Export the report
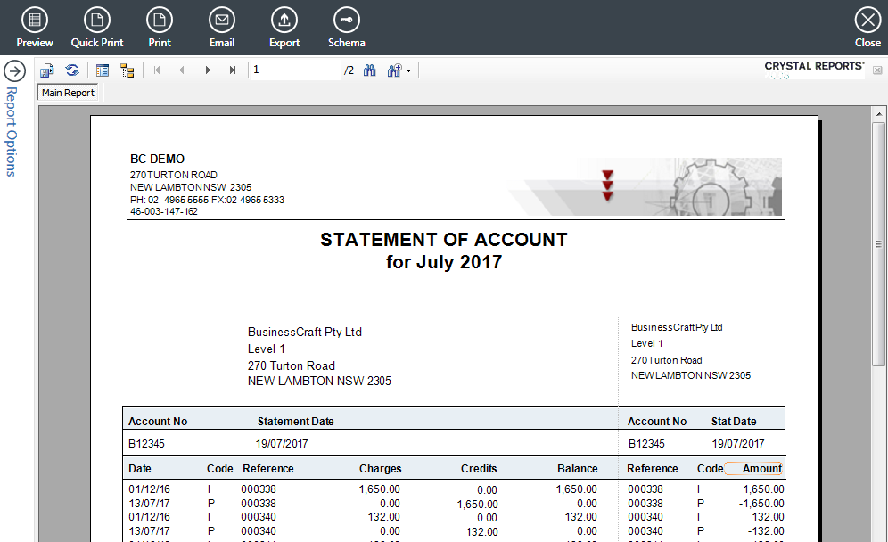 (x=284, y=27)
